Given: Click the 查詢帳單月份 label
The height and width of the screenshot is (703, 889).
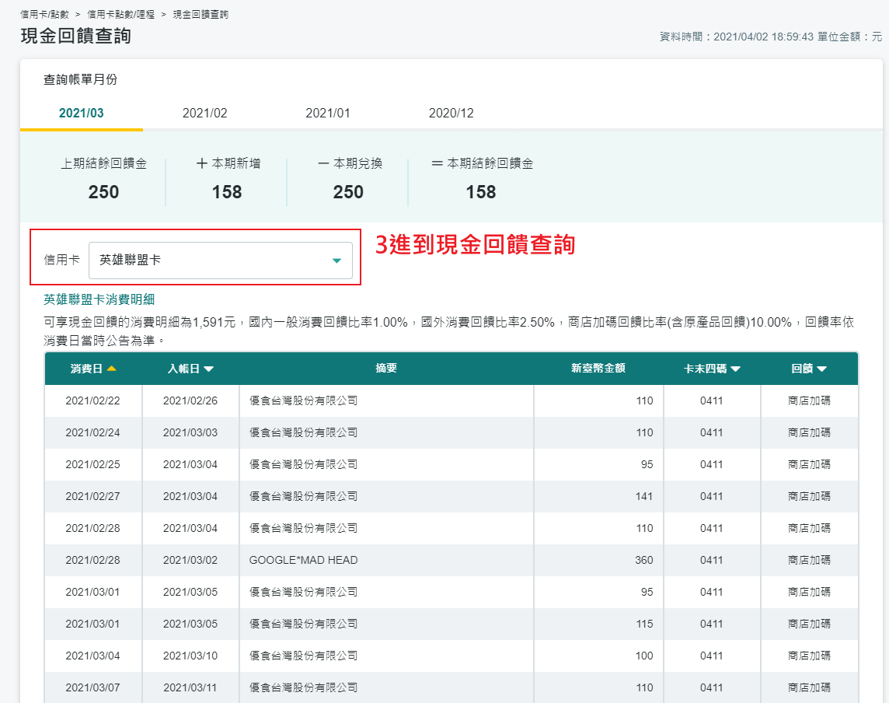Looking at the screenshot, I should point(81,79).
